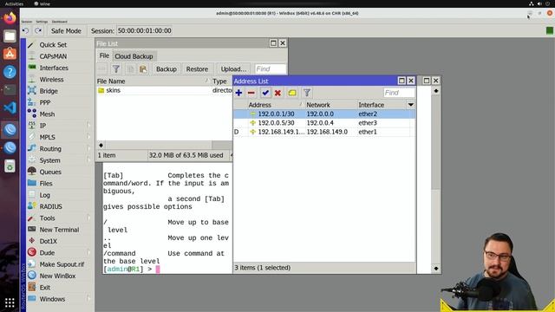Expand the Windows submenu
This screenshot has width=555, height=312.
(x=52, y=299)
